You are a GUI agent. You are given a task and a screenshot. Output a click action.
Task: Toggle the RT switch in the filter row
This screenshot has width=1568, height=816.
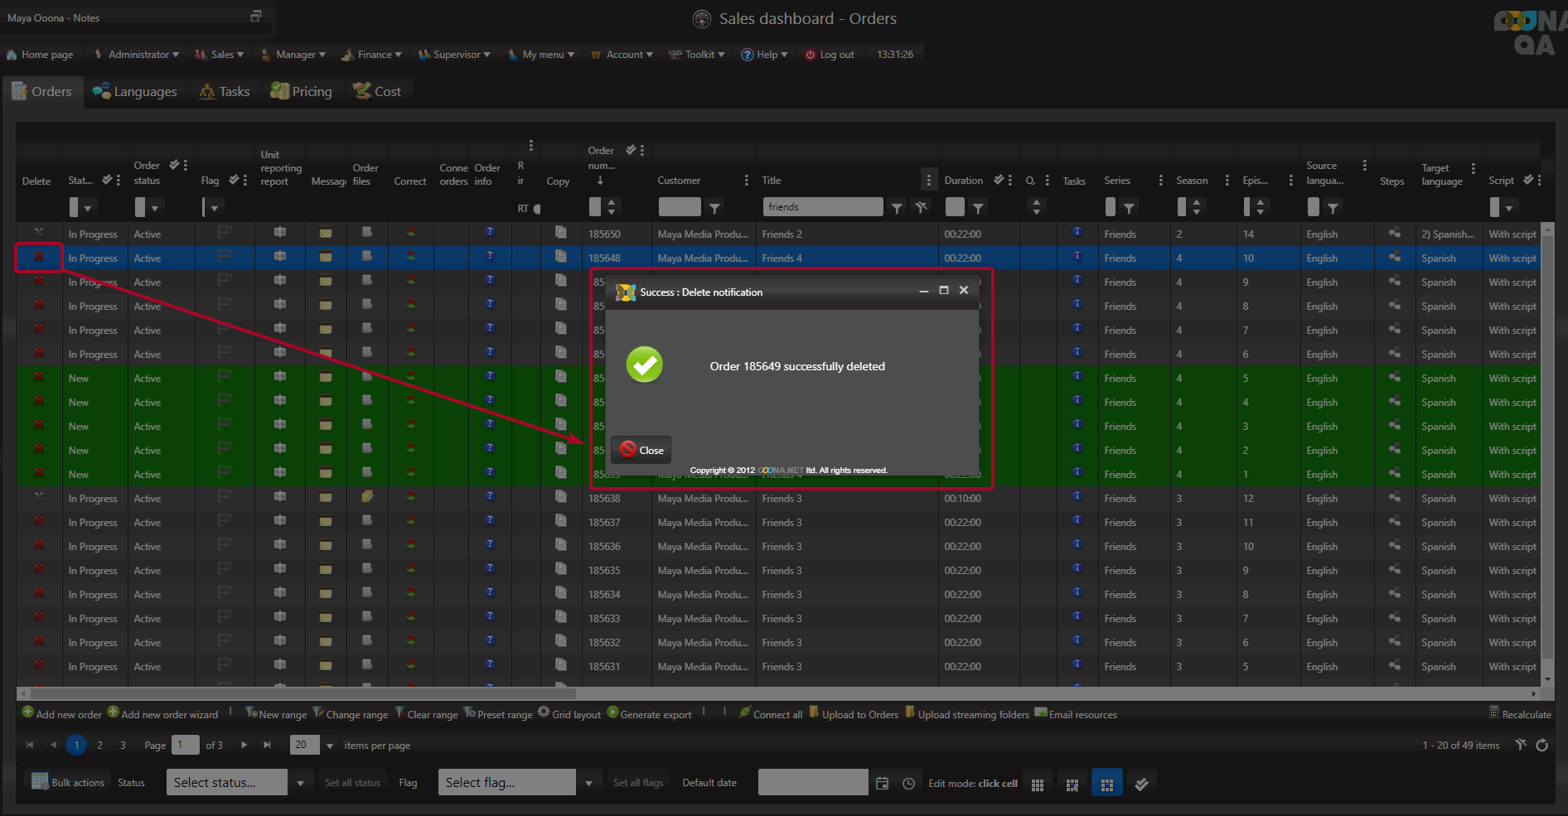pos(535,209)
